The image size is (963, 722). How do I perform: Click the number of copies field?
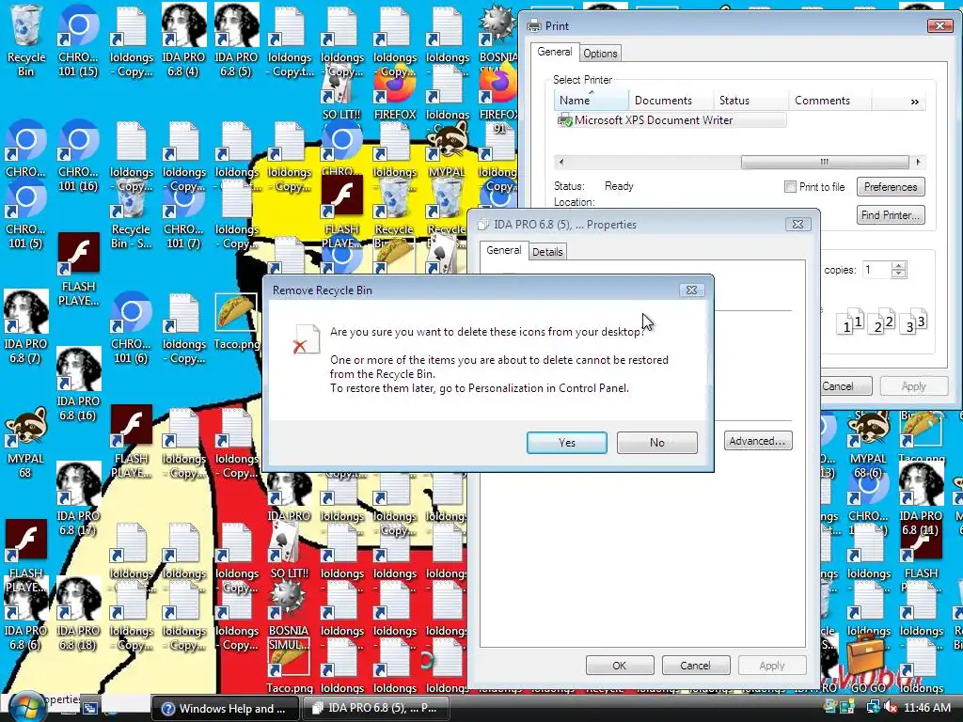click(876, 270)
